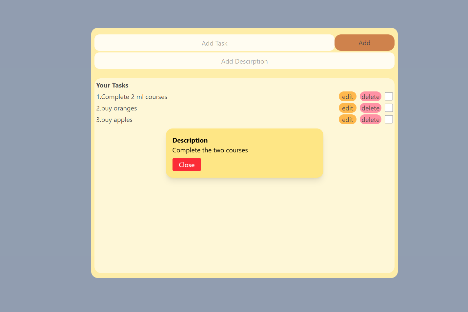Click 'Complete the two courses' description text
The width and height of the screenshot is (468, 312).
click(210, 150)
